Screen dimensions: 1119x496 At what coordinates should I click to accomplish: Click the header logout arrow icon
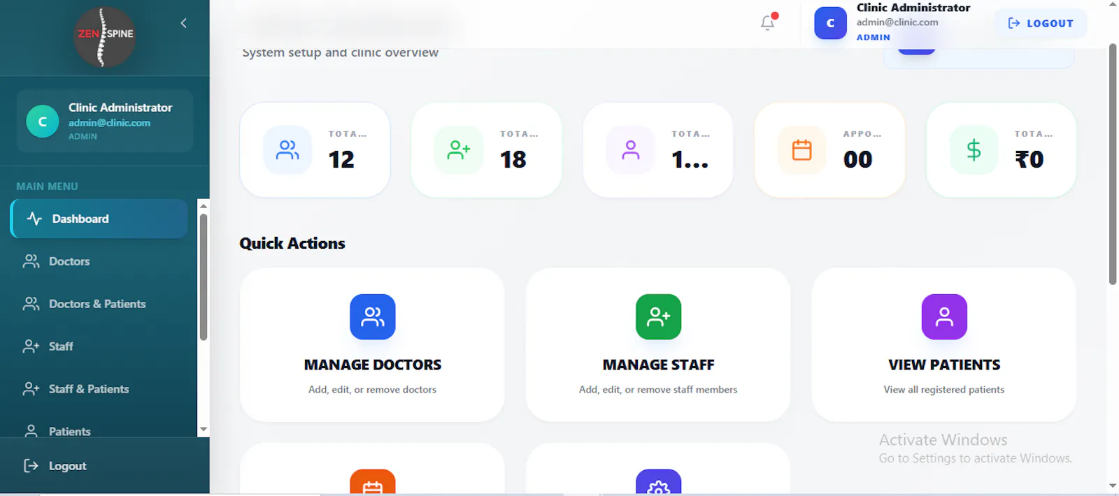tap(1013, 23)
